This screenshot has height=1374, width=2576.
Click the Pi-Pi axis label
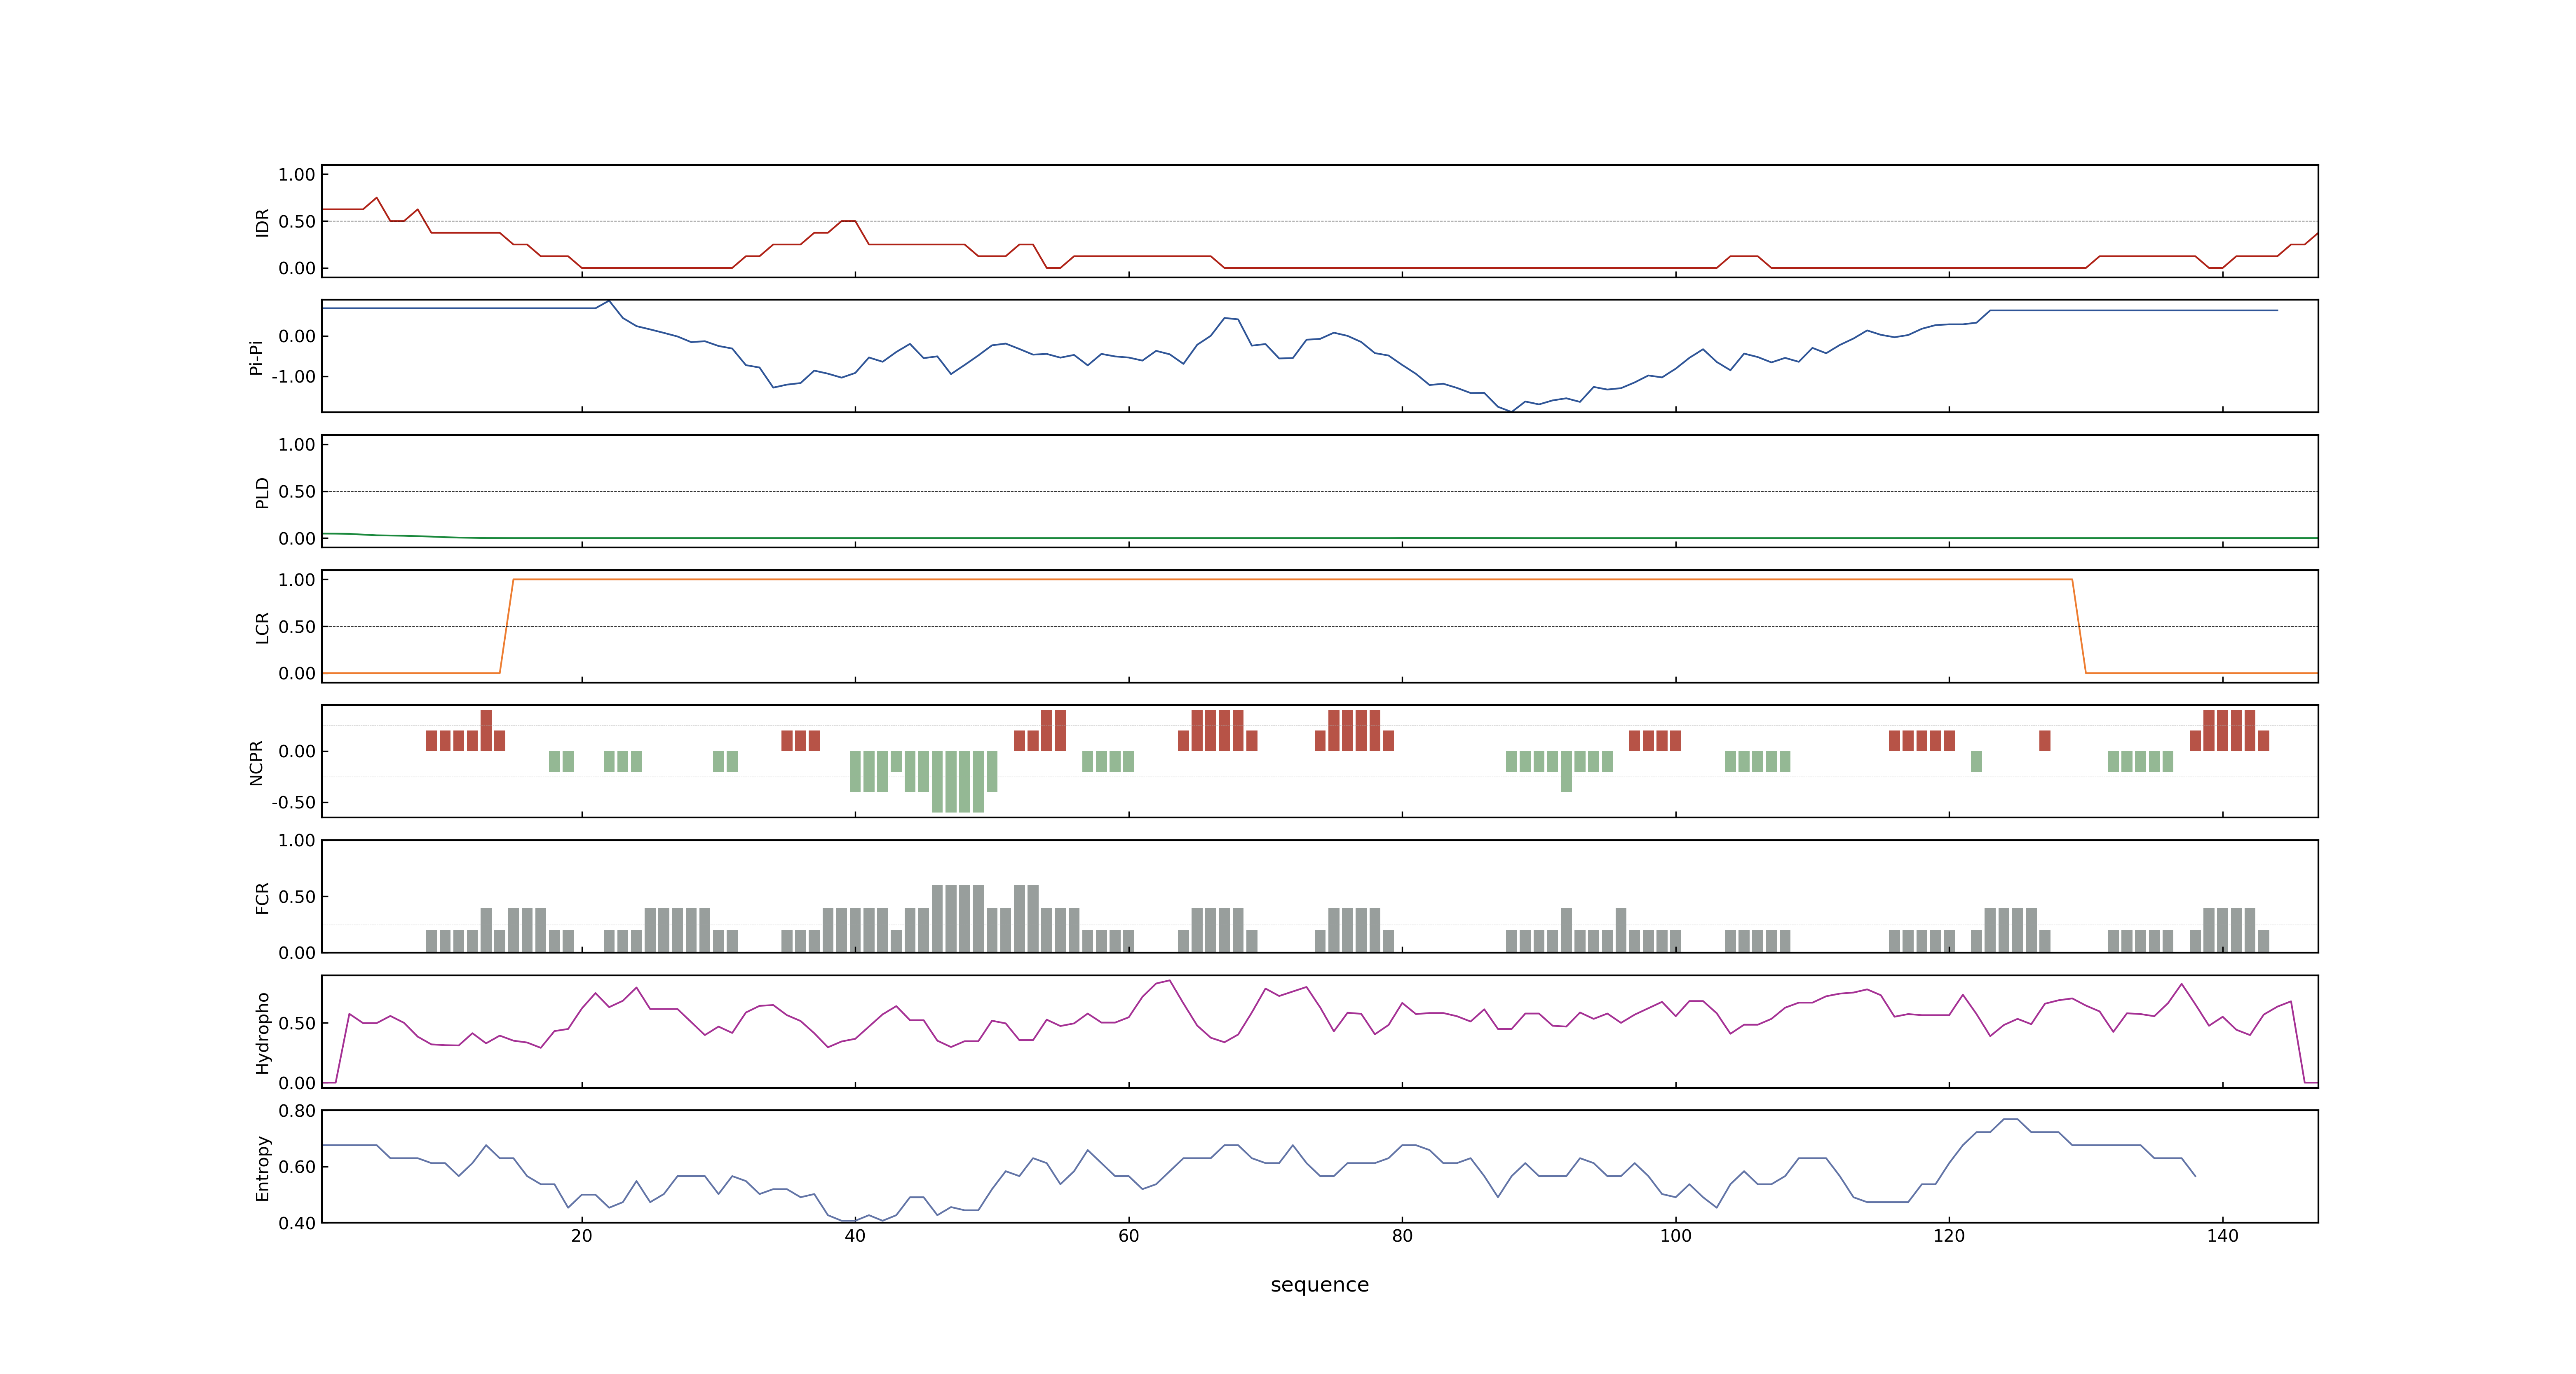[256, 357]
